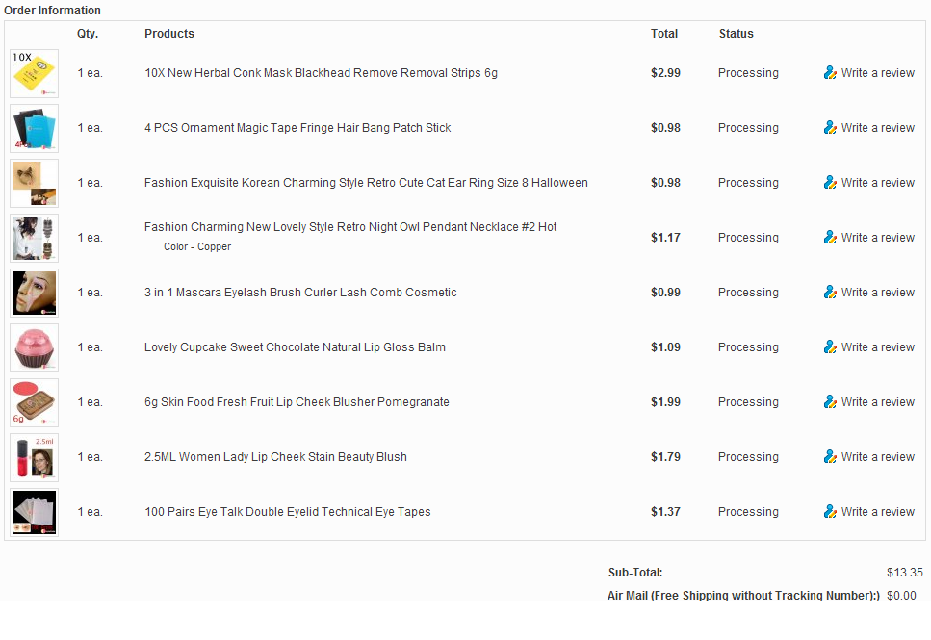The height and width of the screenshot is (640, 931).
Task: Click review icon beside Cat Ear Ring row
Action: coord(830,183)
